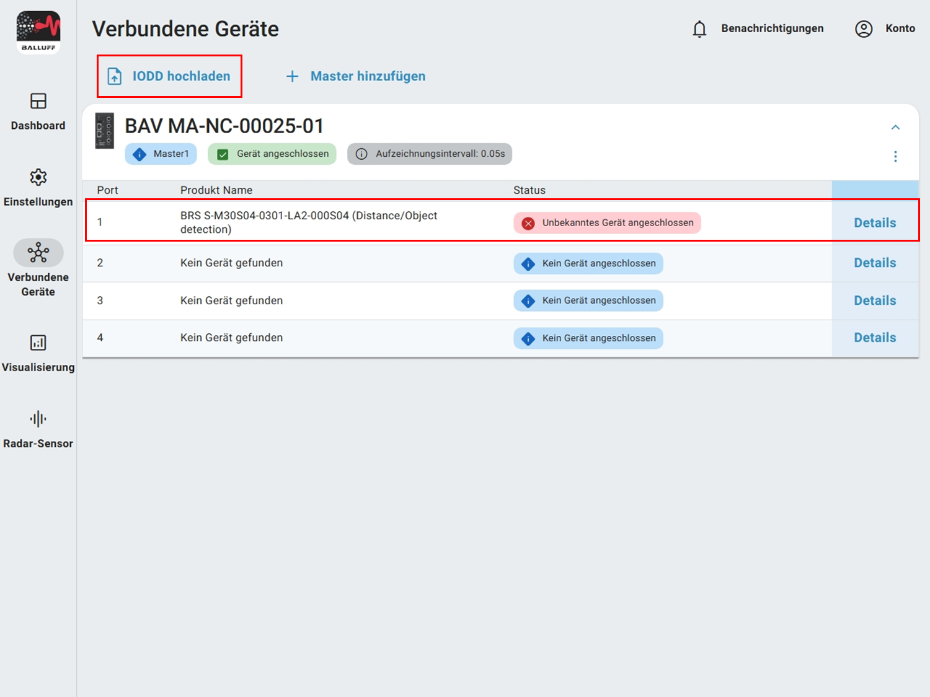Open Benachrichtigungen via the bell icon
The width and height of the screenshot is (930, 697).
coord(700,28)
